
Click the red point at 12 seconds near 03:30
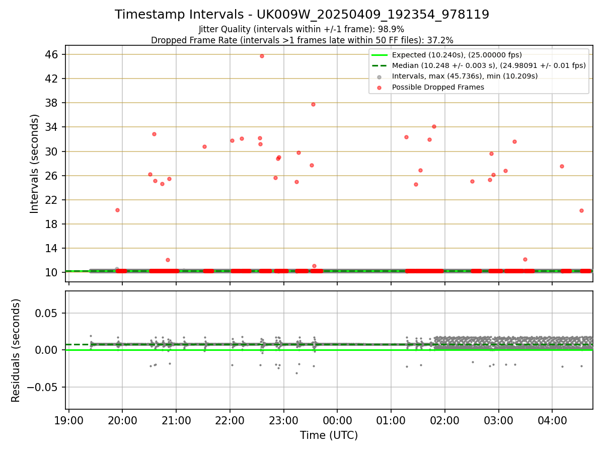tap(525, 259)
